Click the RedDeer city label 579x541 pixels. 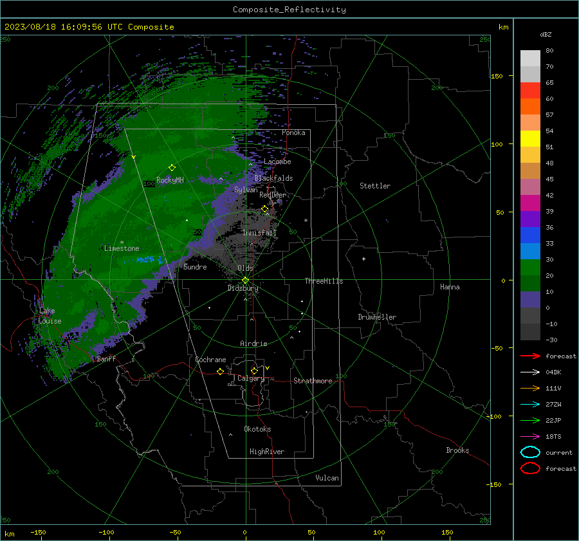[273, 195]
